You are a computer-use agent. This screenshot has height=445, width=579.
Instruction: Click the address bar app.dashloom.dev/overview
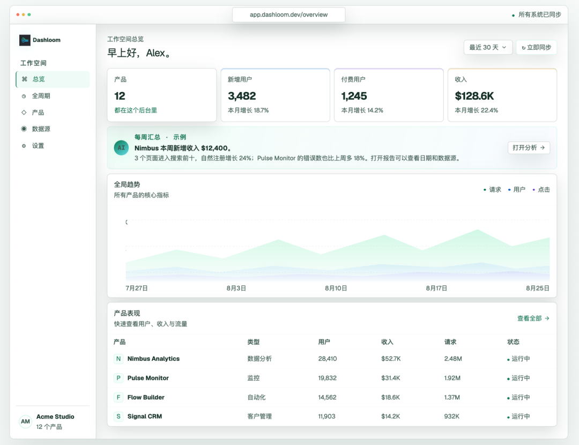[289, 15]
